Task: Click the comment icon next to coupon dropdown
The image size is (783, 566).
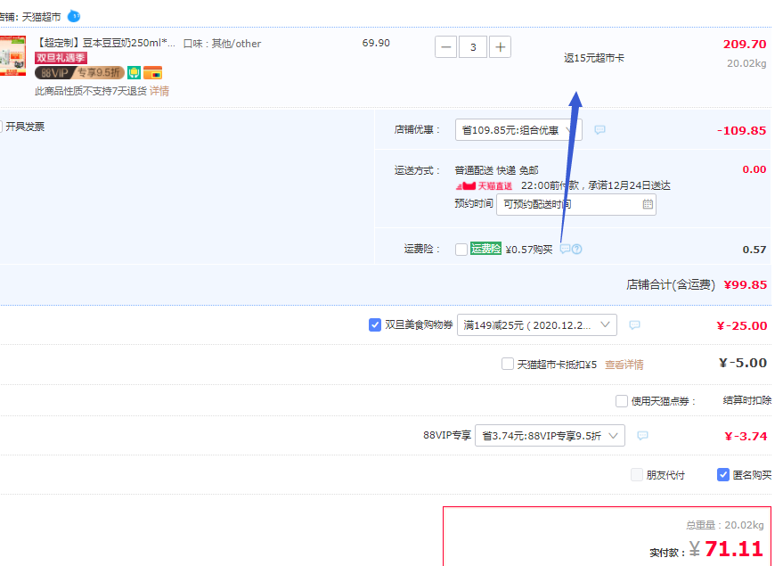Action: click(x=634, y=325)
